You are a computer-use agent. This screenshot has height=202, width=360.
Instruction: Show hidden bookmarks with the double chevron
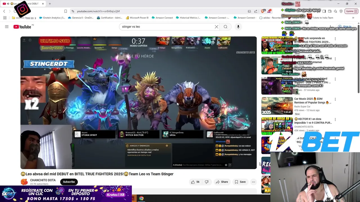click(x=353, y=18)
